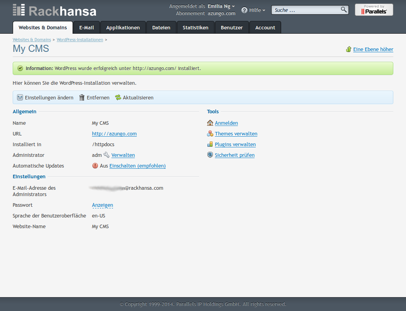406x311 pixels.
Task: Click the Aktualisieren refresh arrows icon
Action: pos(118,97)
